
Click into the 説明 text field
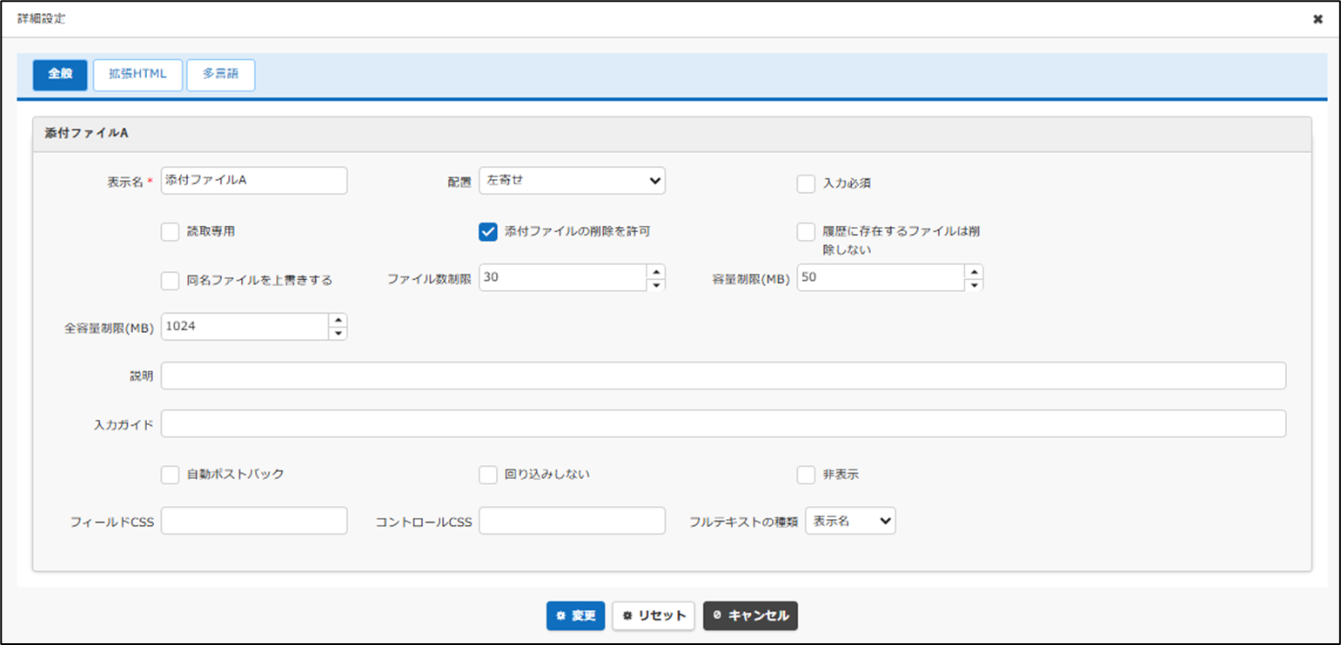click(723, 376)
